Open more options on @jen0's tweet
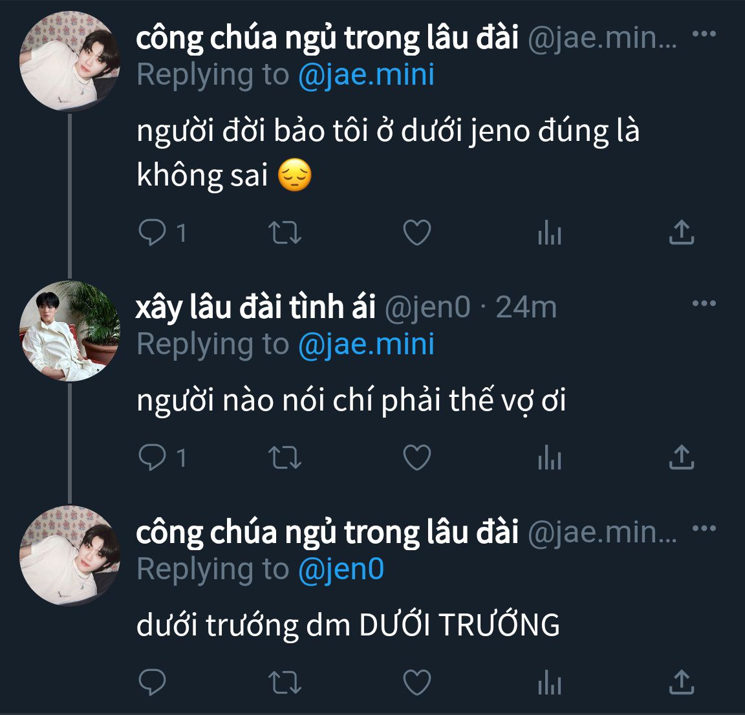 [x=704, y=303]
